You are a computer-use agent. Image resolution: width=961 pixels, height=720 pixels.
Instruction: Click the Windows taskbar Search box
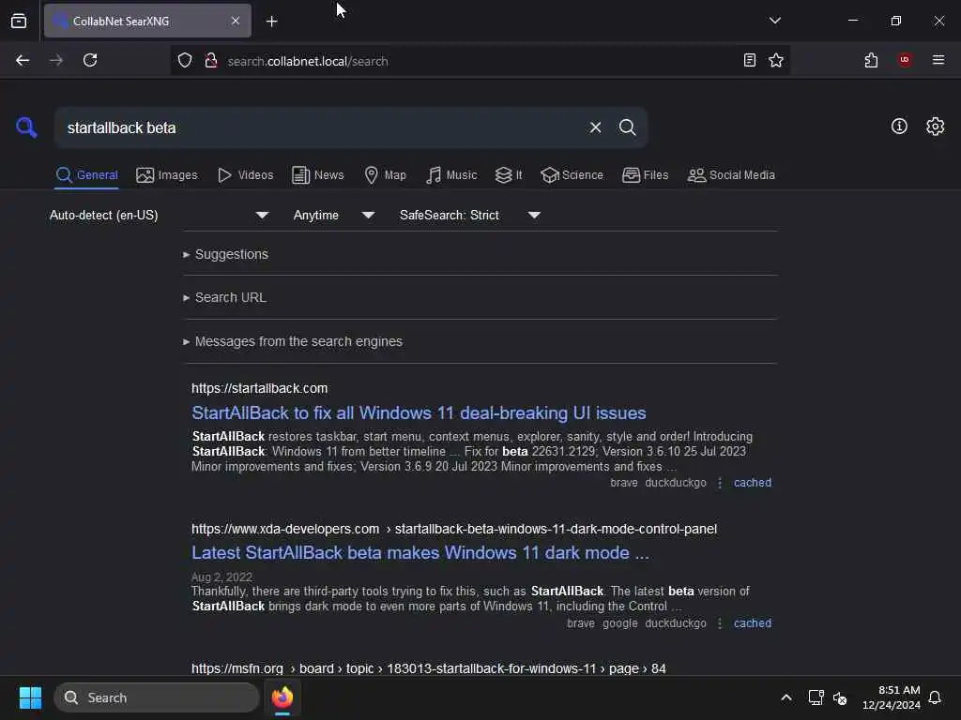tap(157, 697)
